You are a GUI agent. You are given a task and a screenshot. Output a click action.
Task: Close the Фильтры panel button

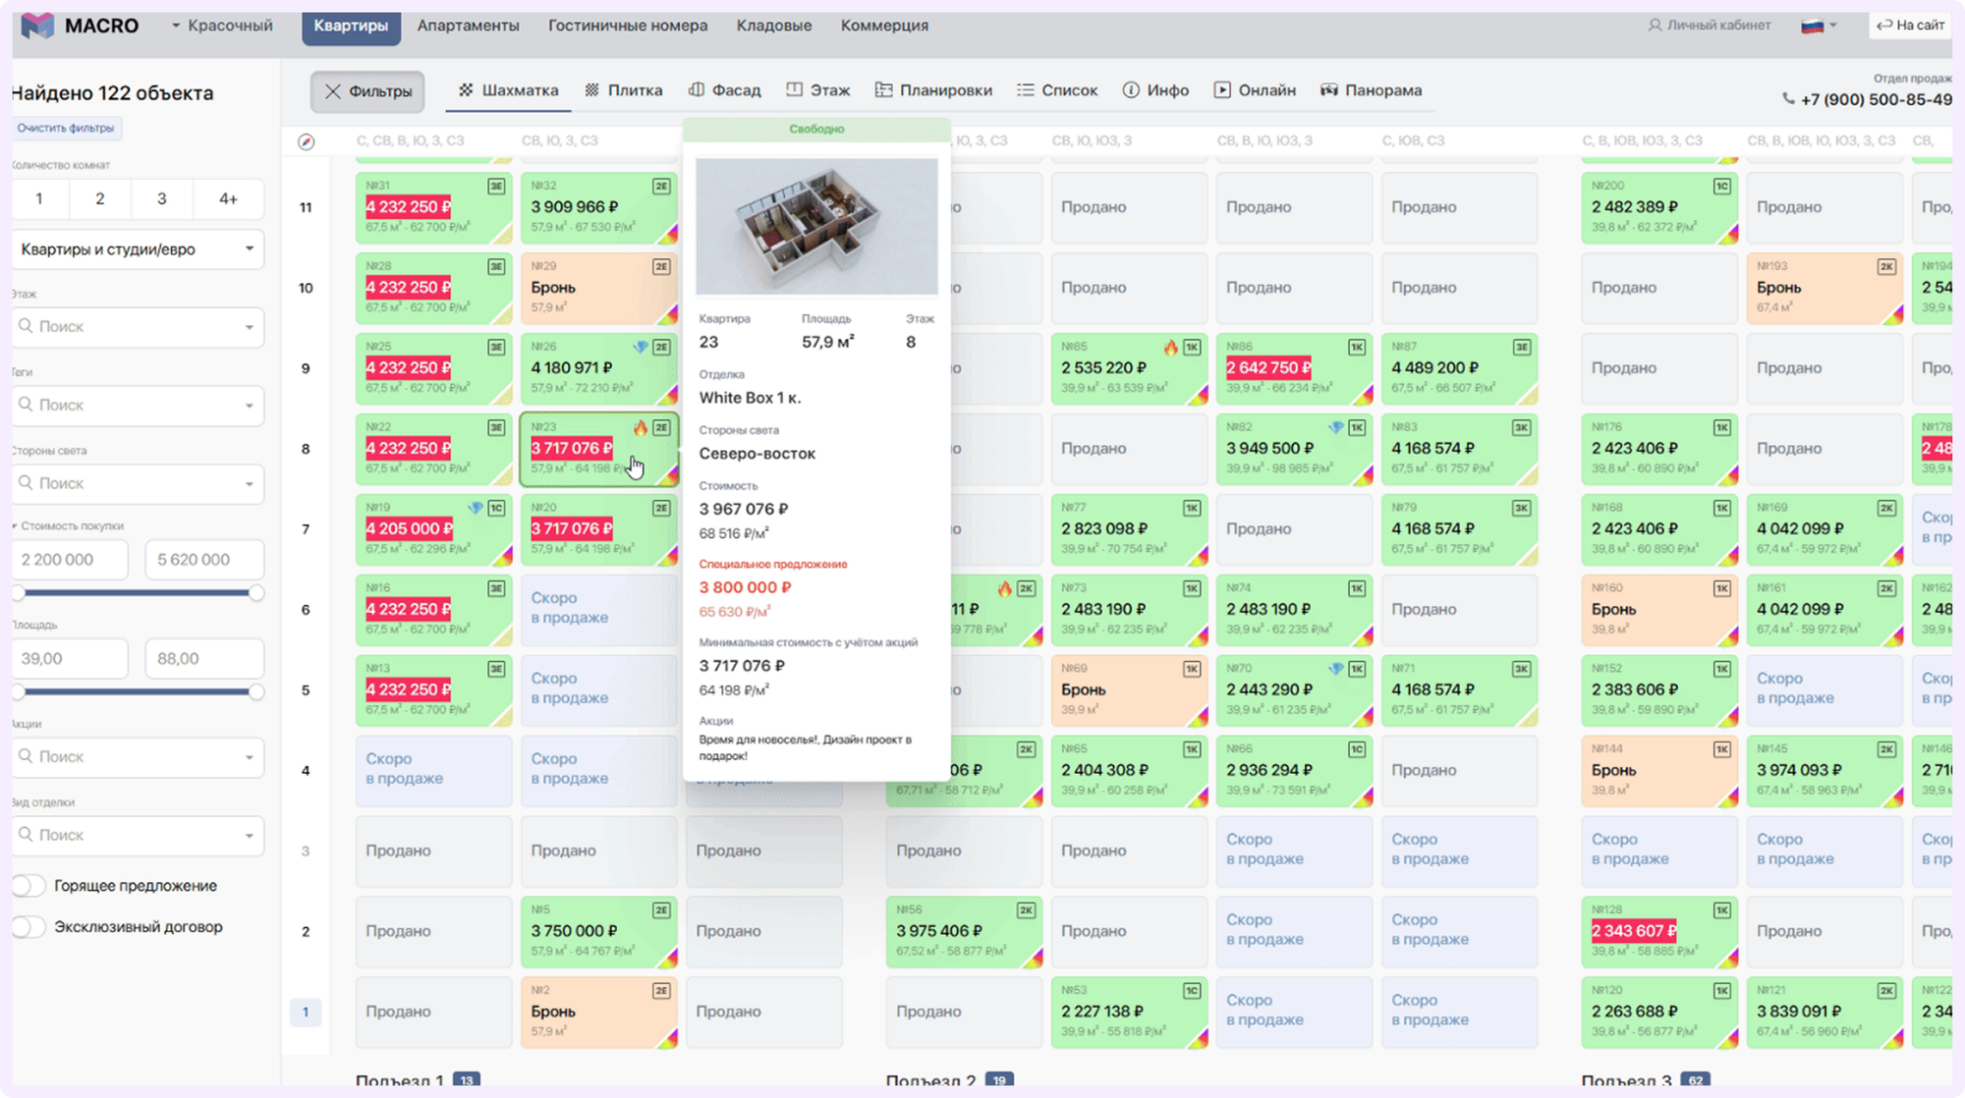click(x=368, y=91)
